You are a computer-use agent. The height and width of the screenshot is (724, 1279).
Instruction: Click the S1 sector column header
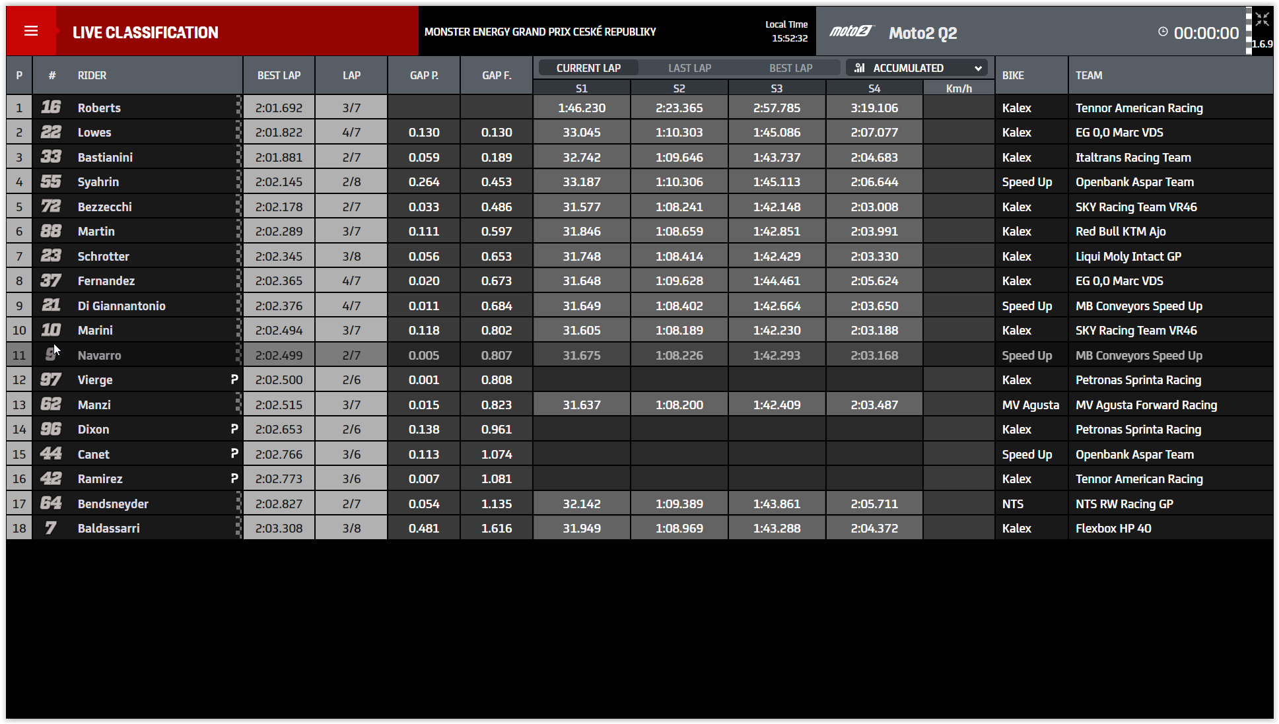click(x=581, y=88)
